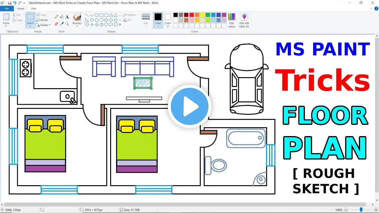Choose the Oval shape
This screenshot has width=379, height=213.
[97, 15]
